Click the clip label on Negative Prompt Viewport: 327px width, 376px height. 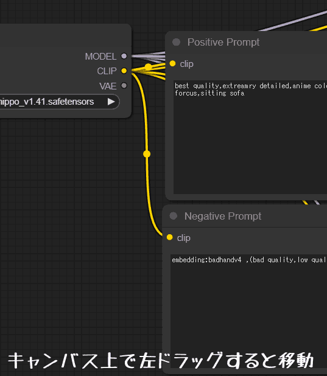tap(184, 238)
